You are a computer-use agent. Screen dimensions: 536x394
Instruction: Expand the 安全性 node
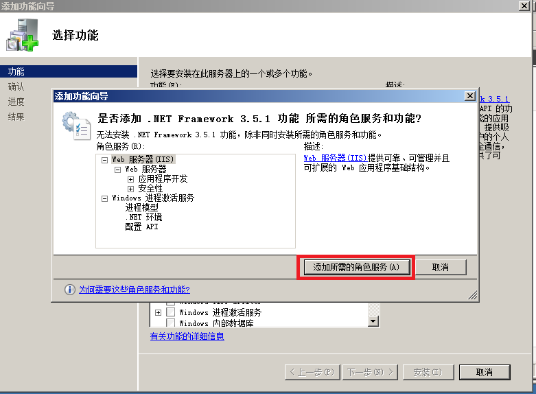coord(130,189)
